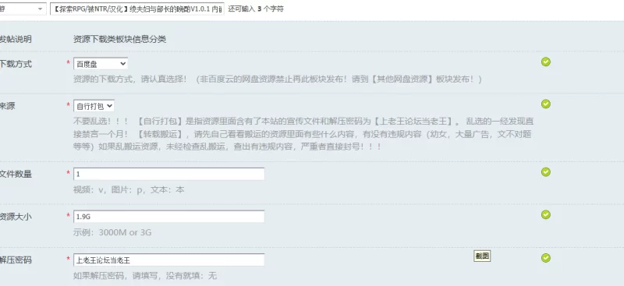Click hint 如果解压密码，请填写，没有就填：无
This screenshot has height=286, width=624.
pos(145,275)
